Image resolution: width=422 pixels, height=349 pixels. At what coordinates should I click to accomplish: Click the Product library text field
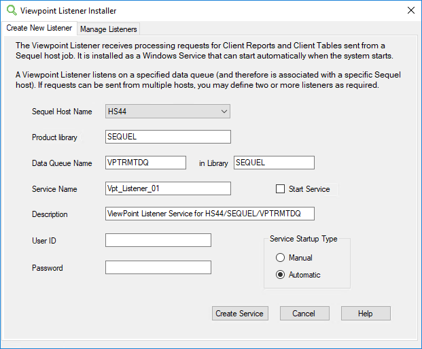click(168, 137)
